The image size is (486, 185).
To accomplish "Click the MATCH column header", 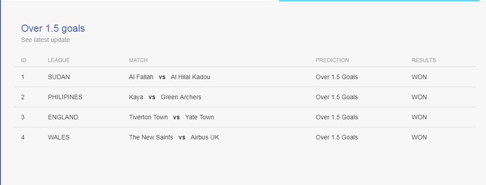I will [138, 60].
